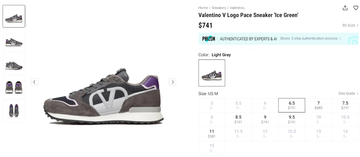Select the Light Gray color swatch

(x=212, y=73)
